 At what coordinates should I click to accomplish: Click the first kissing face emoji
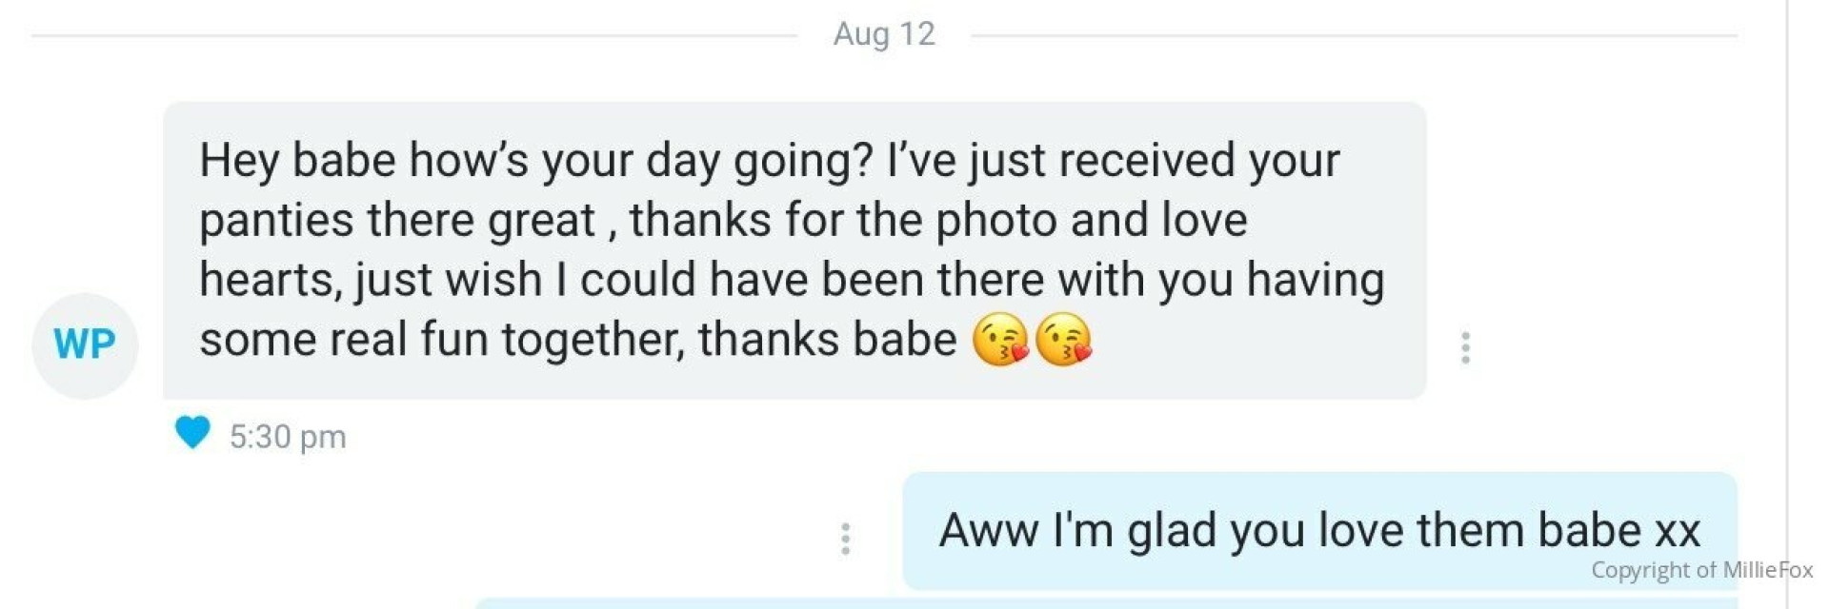tap(1000, 340)
